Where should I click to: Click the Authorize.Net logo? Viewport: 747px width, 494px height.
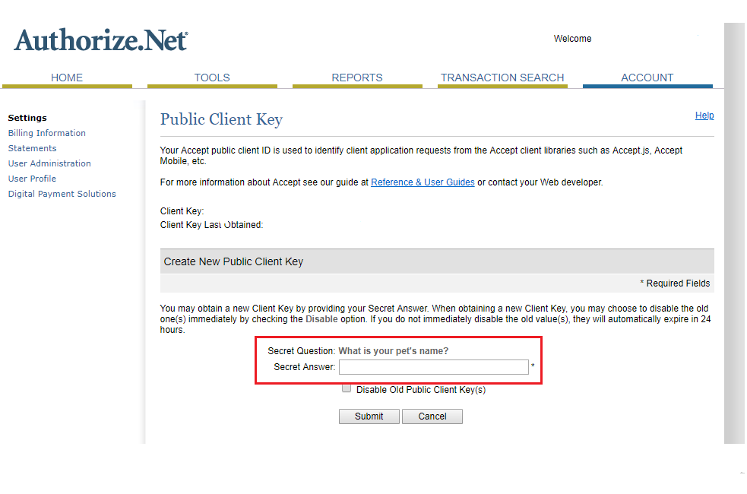click(100, 40)
